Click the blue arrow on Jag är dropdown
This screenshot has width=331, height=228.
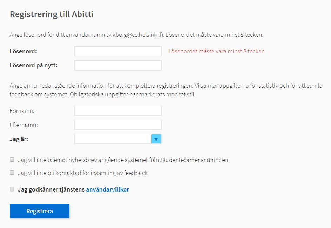[x=156, y=139]
